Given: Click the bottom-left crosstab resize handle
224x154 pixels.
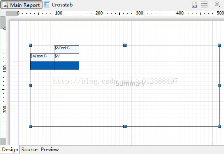Looking at the screenshot, I should (30, 127).
